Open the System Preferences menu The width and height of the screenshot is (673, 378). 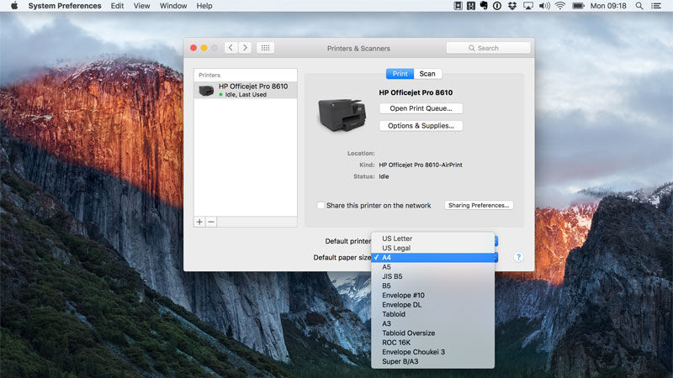pos(65,6)
